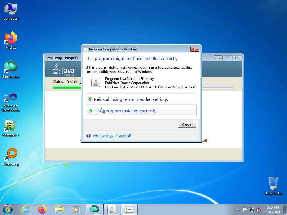Viewport: 287px width, 215px height.
Task: Click the JavaSetup8u411.exe location text
Action: tap(151, 87)
